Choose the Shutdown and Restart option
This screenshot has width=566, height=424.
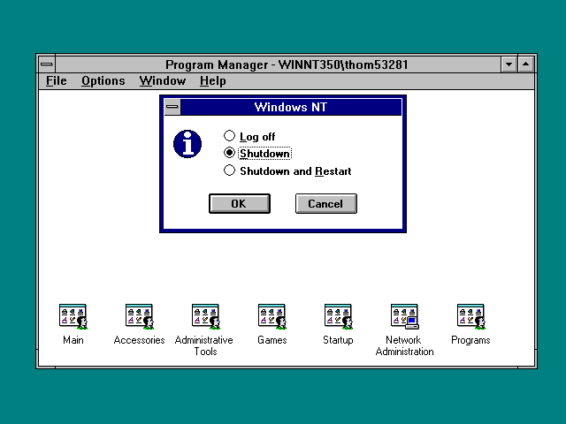[x=230, y=170]
